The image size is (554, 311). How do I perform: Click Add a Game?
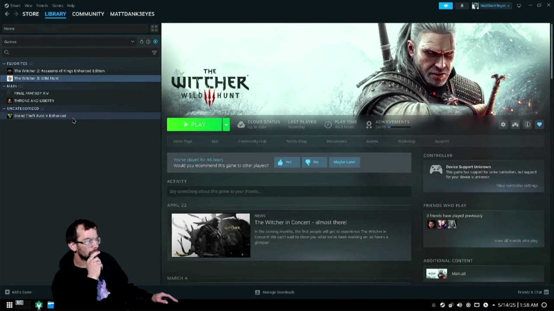(x=18, y=292)
